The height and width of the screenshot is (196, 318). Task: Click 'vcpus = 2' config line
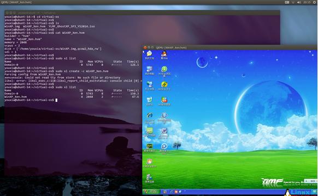pyautogui.click(x=12, y=46)
